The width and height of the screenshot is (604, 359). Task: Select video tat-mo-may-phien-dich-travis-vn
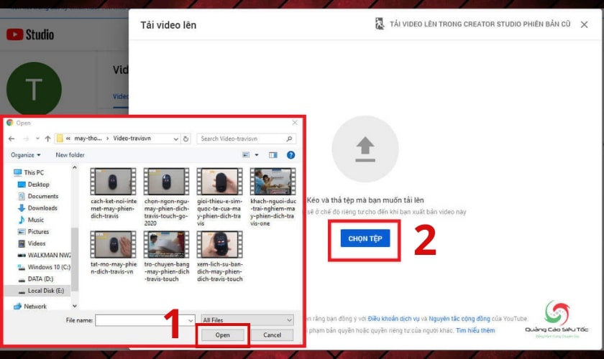tap(114, 253)
